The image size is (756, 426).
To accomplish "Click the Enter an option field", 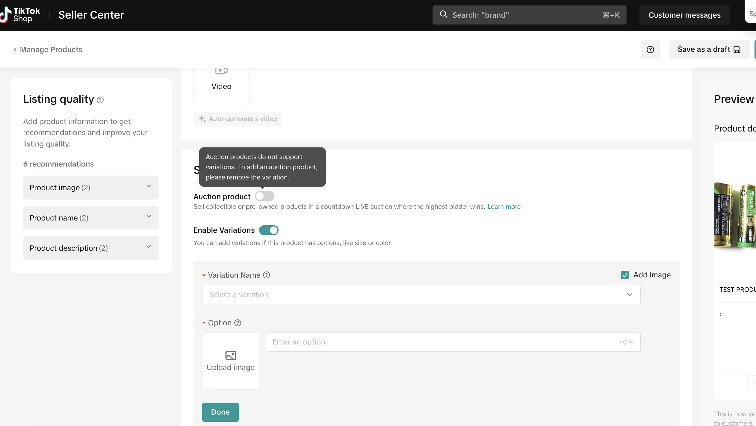I will tap(443, 342).
